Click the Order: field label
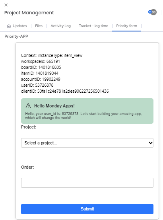The image size is (163, 220). pos(27,167)
